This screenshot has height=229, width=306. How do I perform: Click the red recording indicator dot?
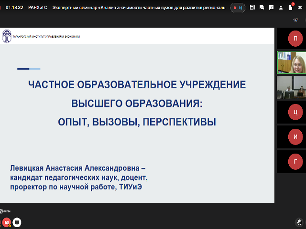(235, 8)
